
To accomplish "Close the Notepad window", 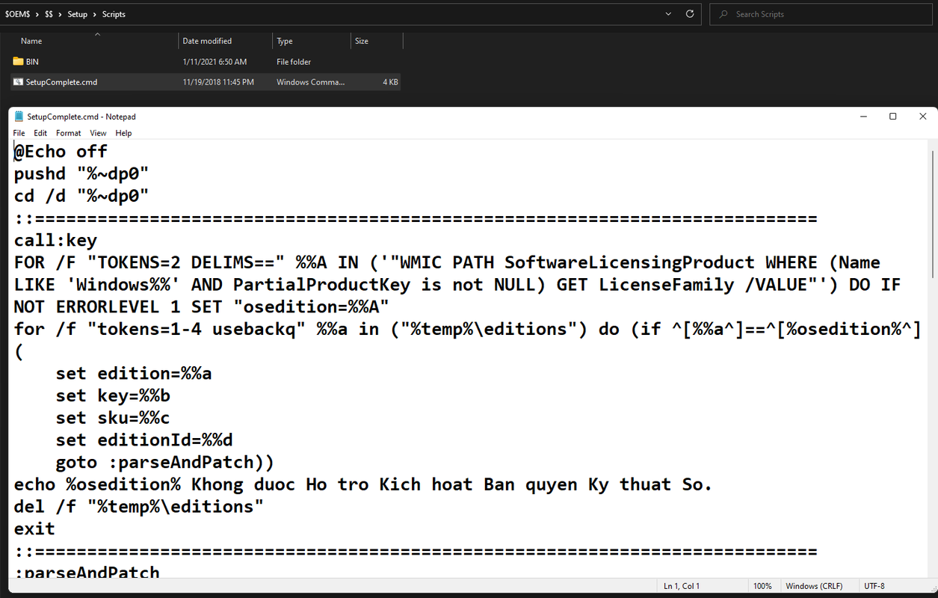I will pos(923,117).
